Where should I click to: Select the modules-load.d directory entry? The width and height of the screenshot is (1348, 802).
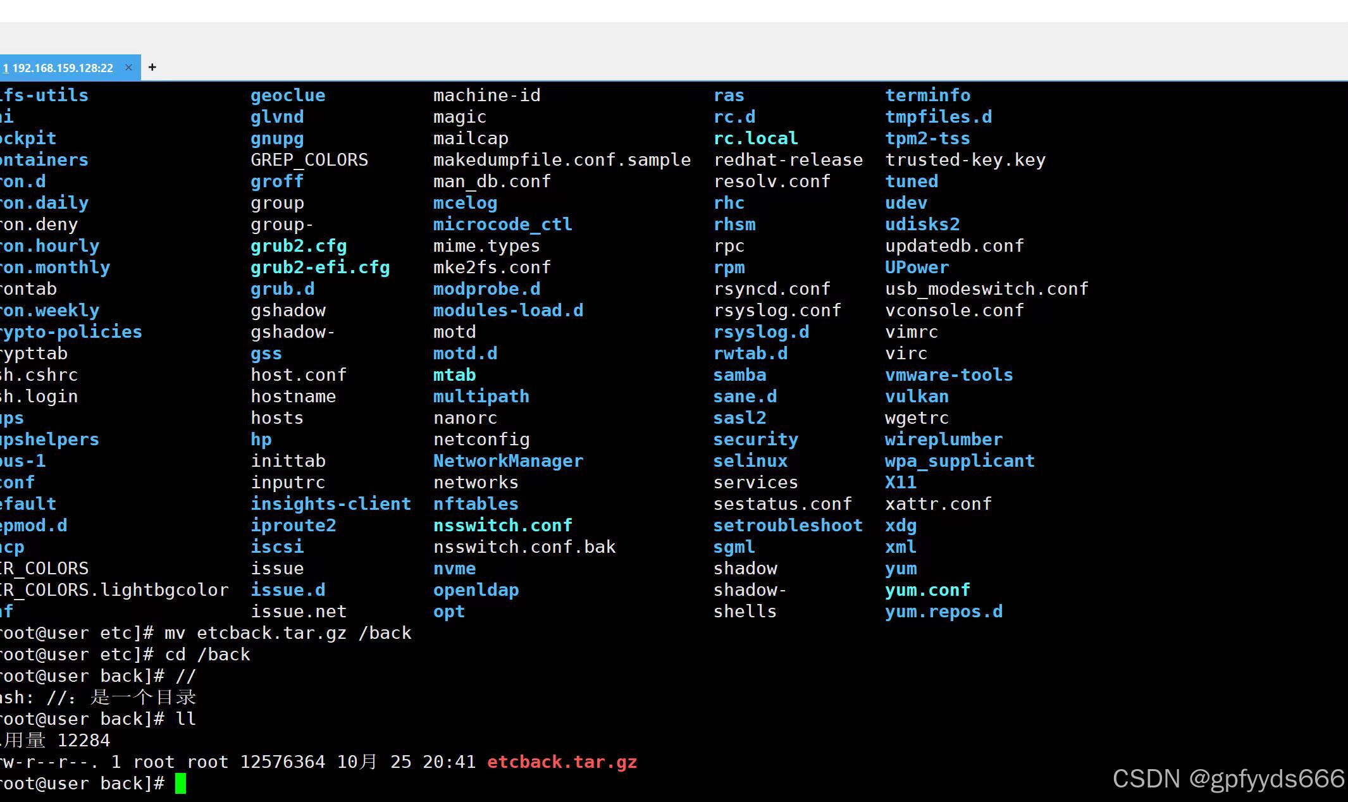(x=507, y=310)
